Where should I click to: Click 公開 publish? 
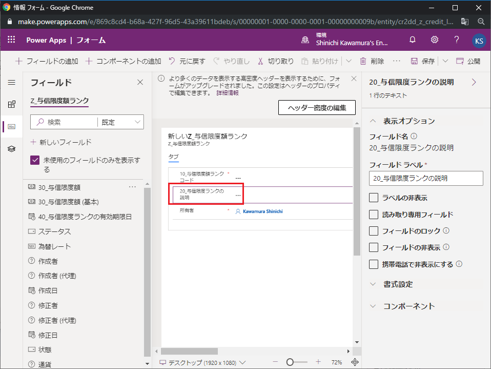pyautogui.click(x=468, y=61)
